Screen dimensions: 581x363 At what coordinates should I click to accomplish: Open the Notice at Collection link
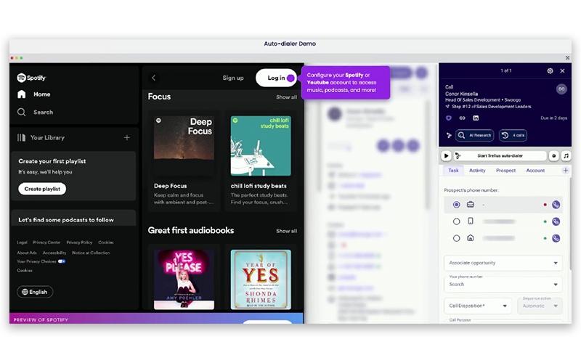tap(91, 253)
